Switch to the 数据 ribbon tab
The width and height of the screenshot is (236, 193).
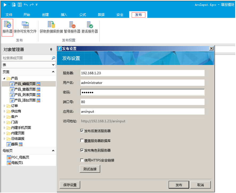point(101,15)
